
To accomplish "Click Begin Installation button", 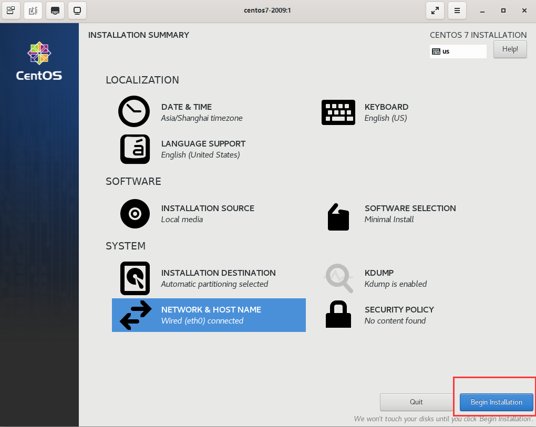I will pos(497,402).
